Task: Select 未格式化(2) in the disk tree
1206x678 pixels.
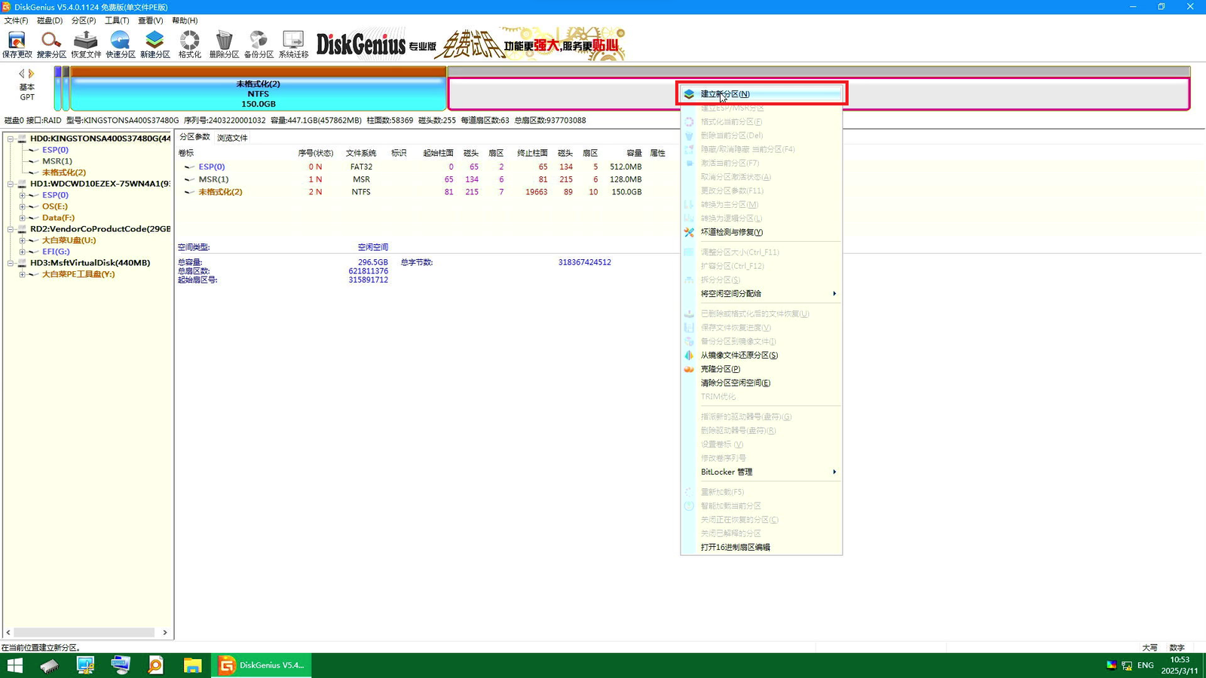Action: (x=63, y=173)
